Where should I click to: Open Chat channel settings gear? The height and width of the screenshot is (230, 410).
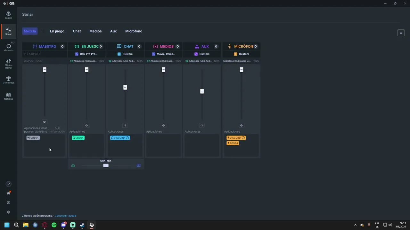click(139, 46)
